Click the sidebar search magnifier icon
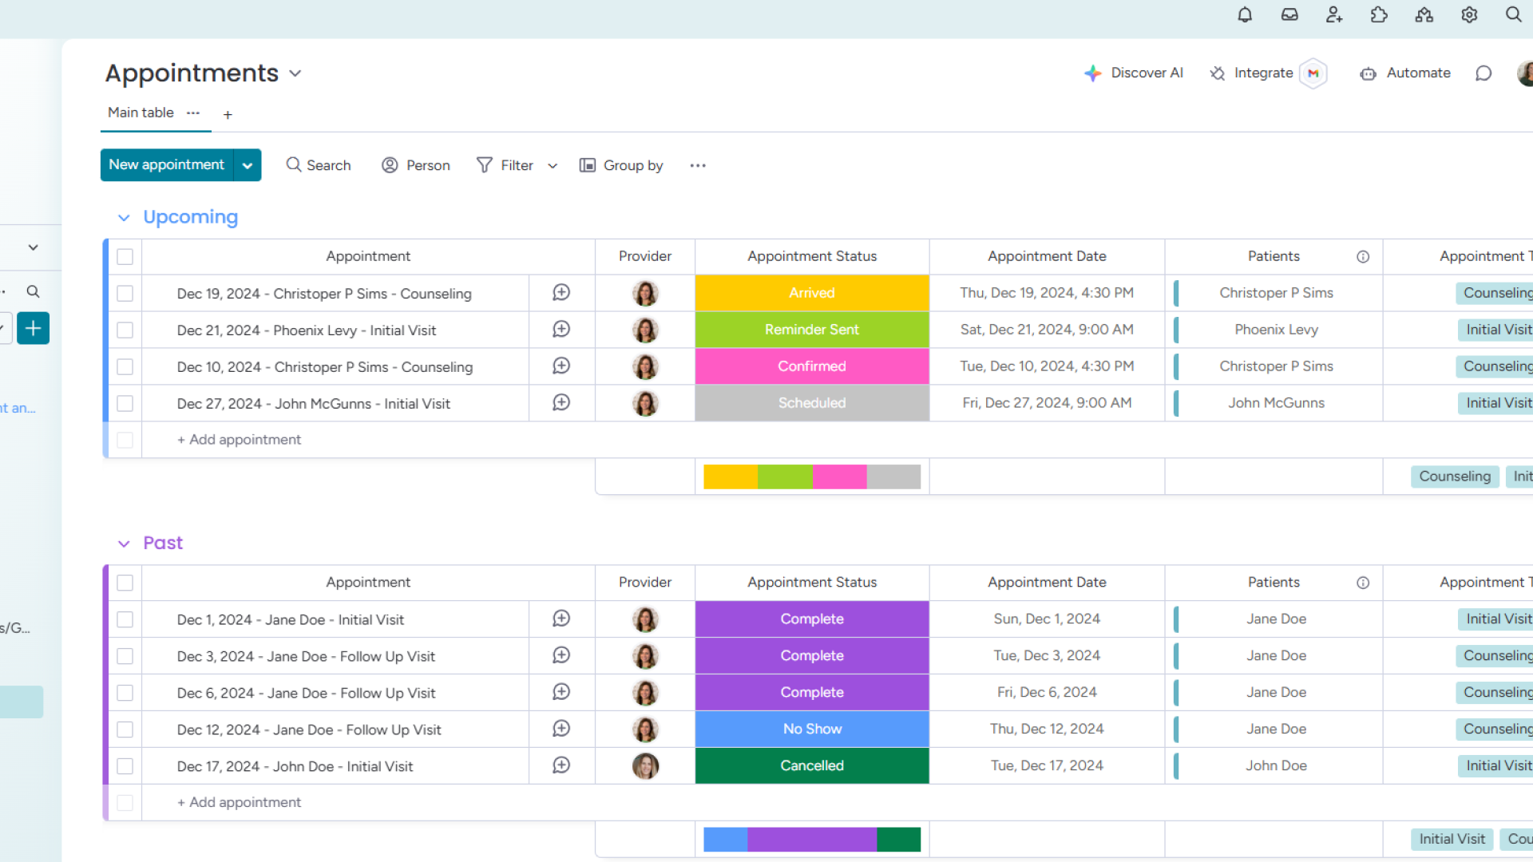The width and height of the screenshot is (1533, 862). [33, 291]
